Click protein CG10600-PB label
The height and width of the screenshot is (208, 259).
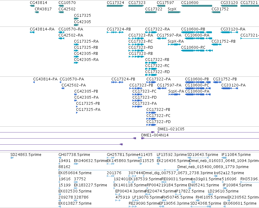[x=197, y=79]
